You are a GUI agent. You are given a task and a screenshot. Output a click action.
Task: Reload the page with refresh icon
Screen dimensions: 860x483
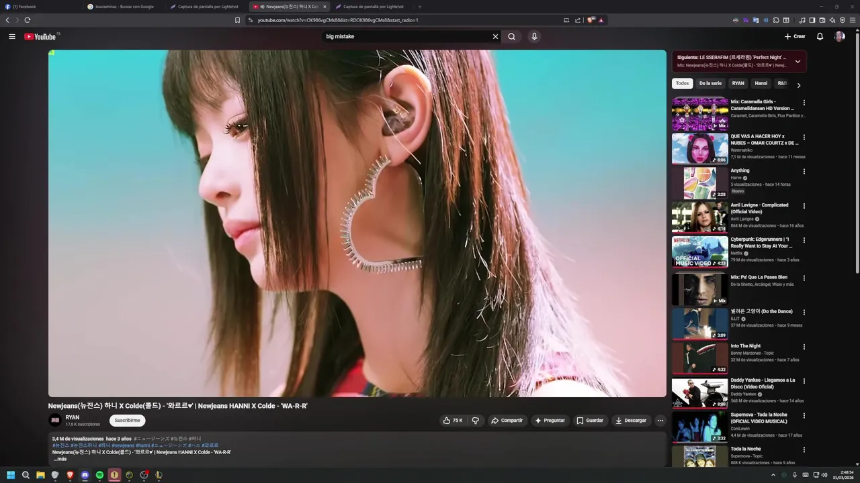[x=28, y=20]
